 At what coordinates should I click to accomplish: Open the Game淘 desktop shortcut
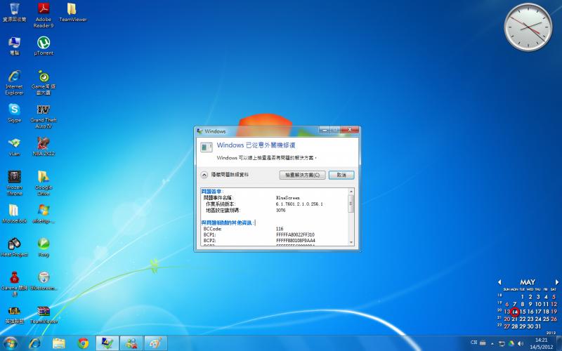(x=44, y=83)
